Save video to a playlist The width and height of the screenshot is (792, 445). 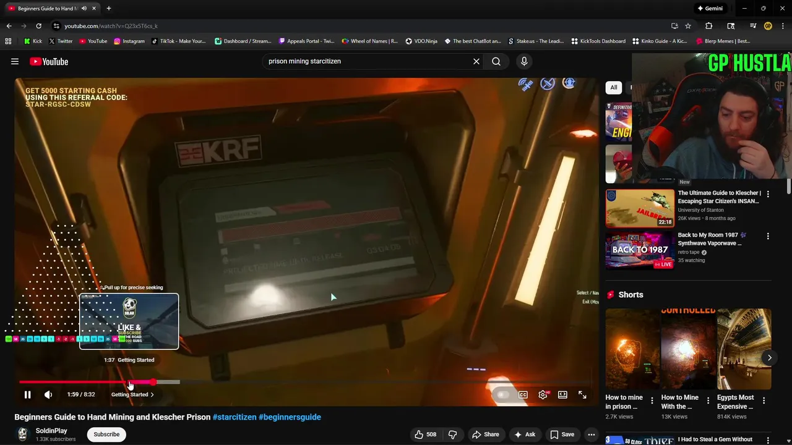[x=562, y=434]
